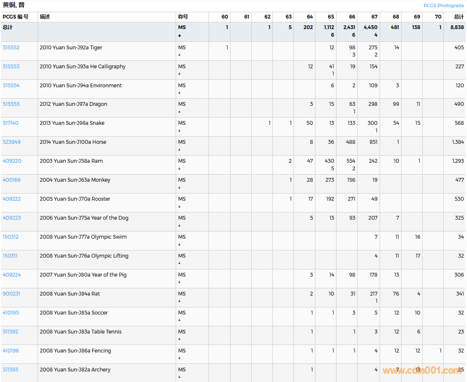Open PCGS number 515552 for Tiger

click(11, 48)
